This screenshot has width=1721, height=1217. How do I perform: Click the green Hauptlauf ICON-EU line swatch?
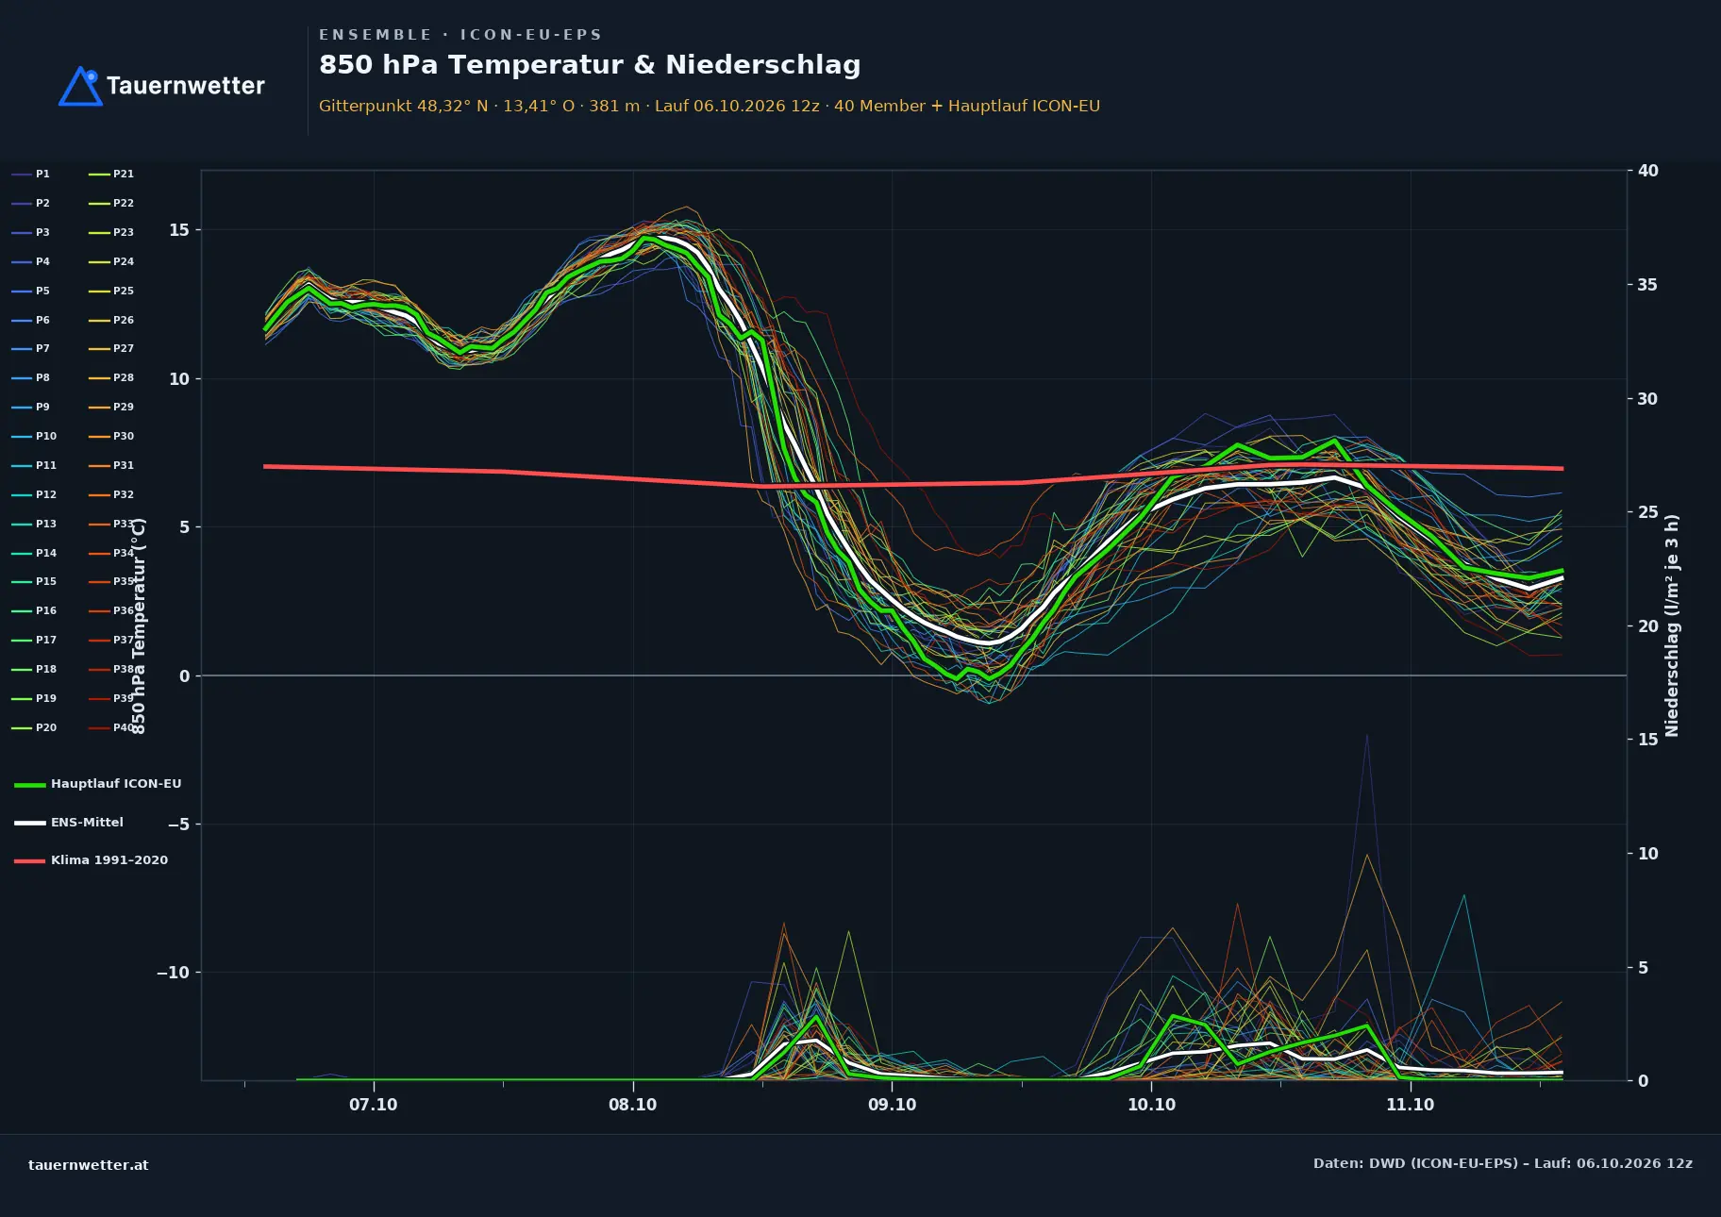pos(30,785)
